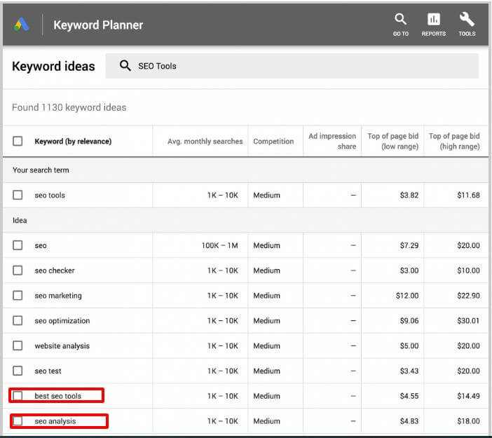Click the $14.49 high bid value

[x=468, y=396]
